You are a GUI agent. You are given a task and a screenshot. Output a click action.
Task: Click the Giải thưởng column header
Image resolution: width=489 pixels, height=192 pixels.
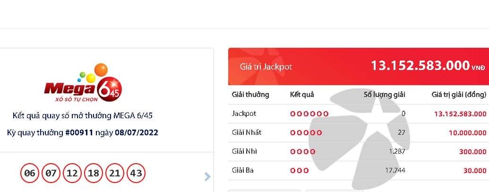[250, 95]
